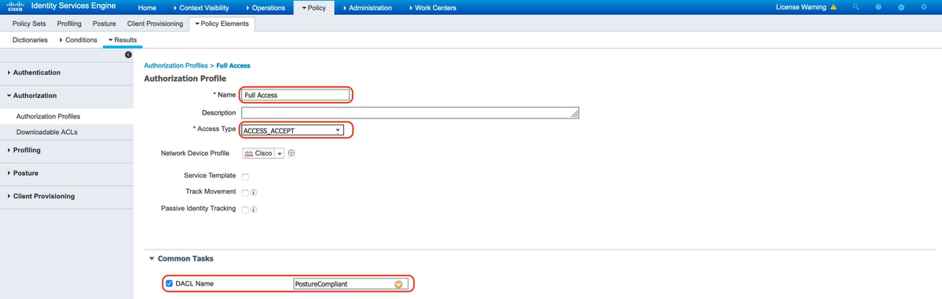Collapse the left sidebar with arrow icon
This screenshot has width=942, height=299.
click(128, 55)
